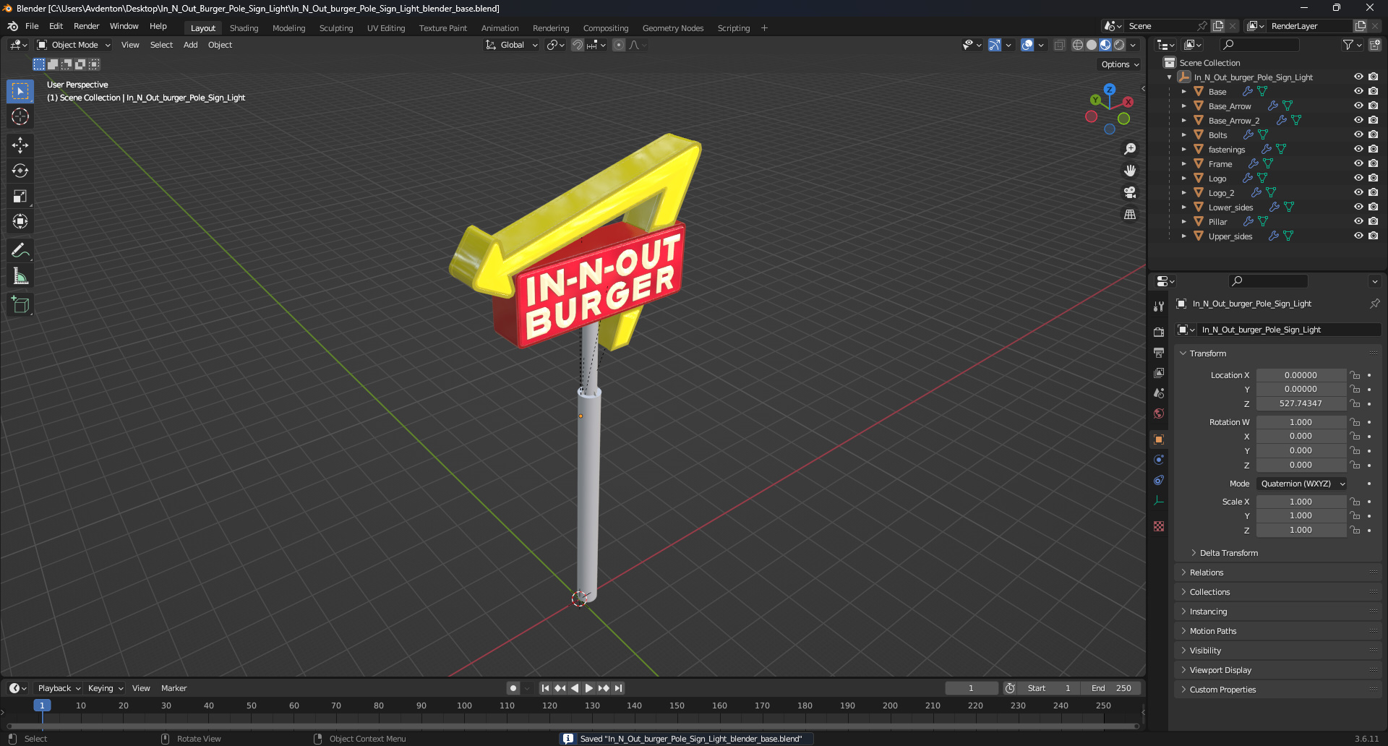Viewport: 1388px width, 746px height.
Task: Activate the Annotate pencil tool
Action: click(x=20, y=251)
